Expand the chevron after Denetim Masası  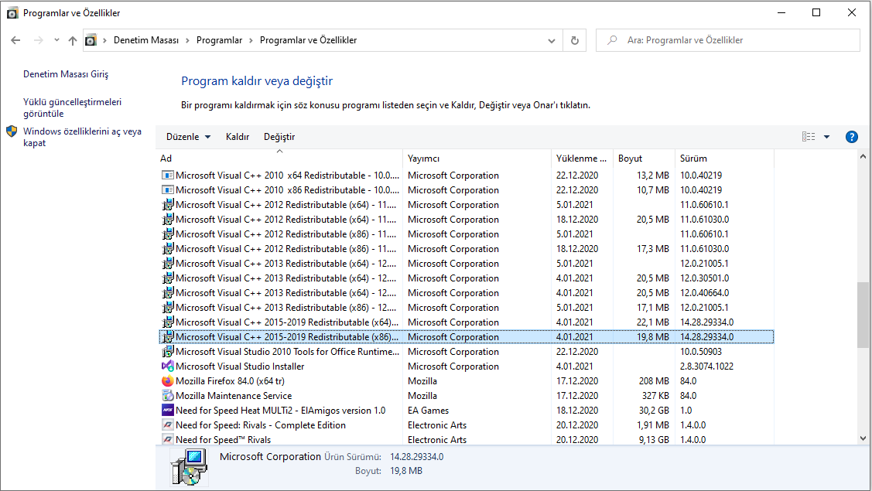tap(187, 40)
